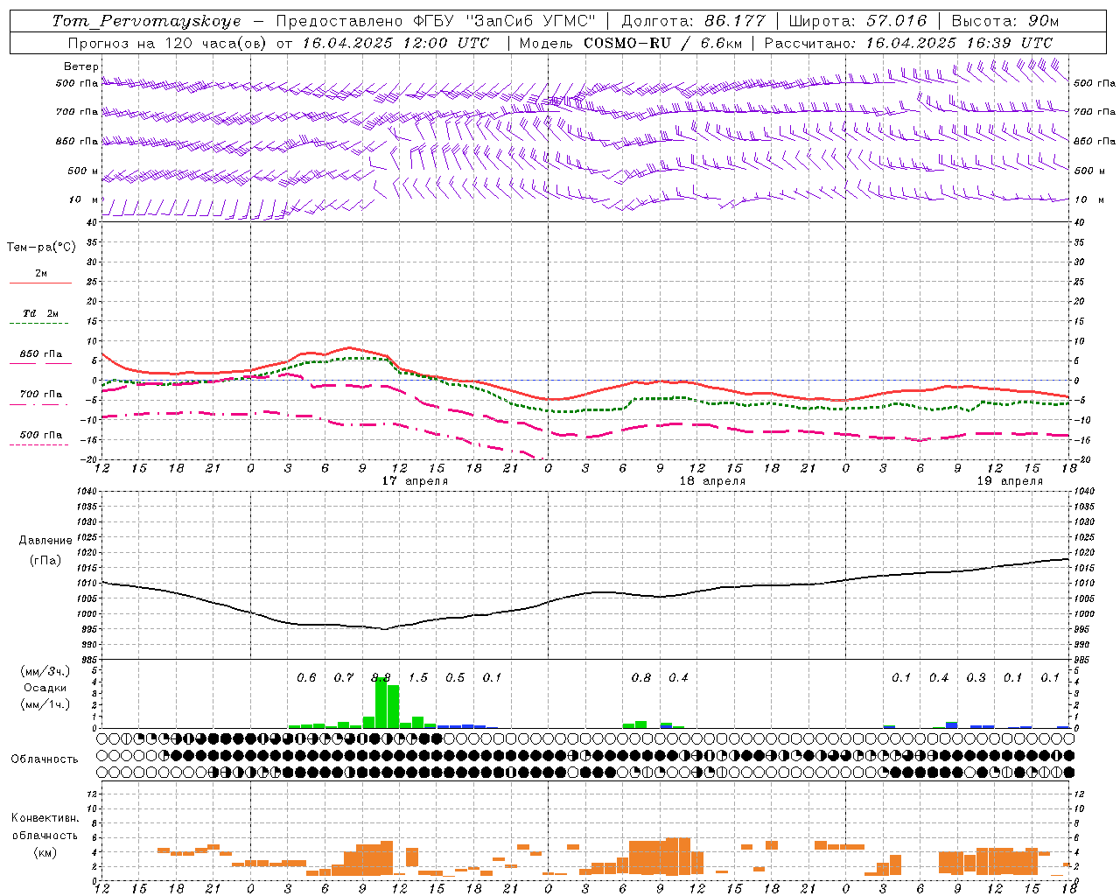1120x896 pixels.
Task: Click the peak precipitation value "8.8"
Action: 381,677
